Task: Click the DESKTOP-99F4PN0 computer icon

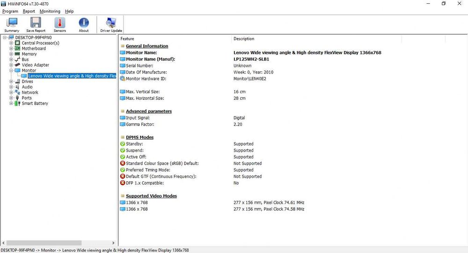Action: [11, 37]
